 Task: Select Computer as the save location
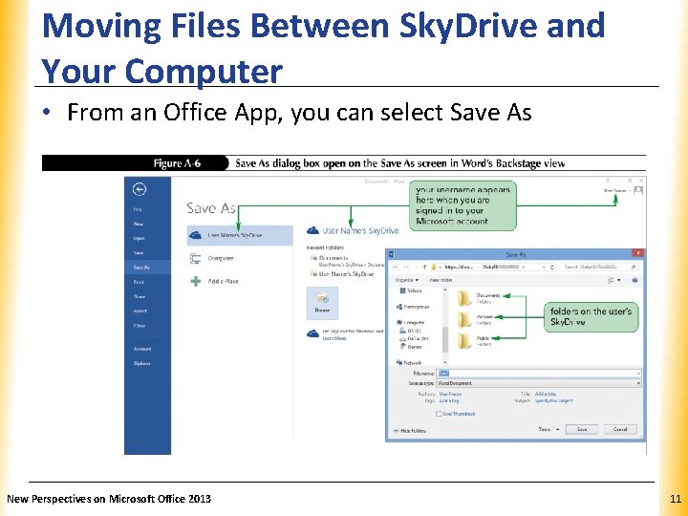pos(212,258)
